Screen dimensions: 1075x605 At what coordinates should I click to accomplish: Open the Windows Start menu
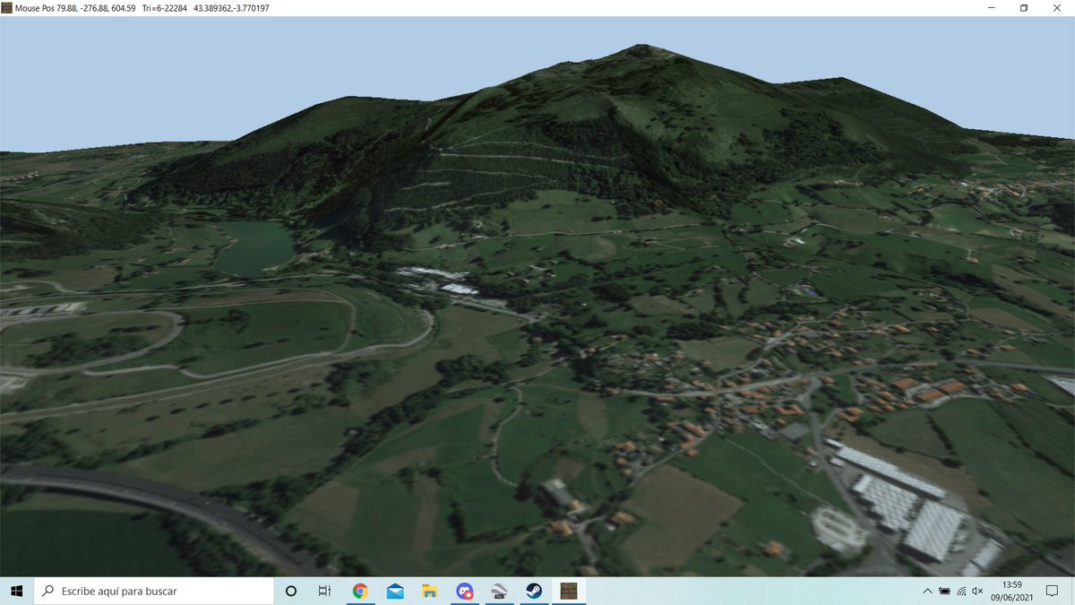click(x=17, y=591)
